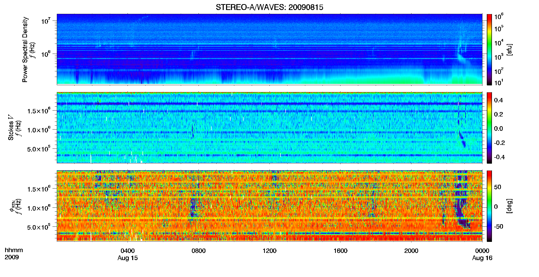This screenshot has height=277, width=539.
Task: Click inside the φRTN angle spectrogram panel
Action: (x=269, y=206)
